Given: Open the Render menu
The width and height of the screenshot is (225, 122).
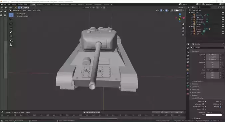Looking at the screenshot, I should pos(14,4).
